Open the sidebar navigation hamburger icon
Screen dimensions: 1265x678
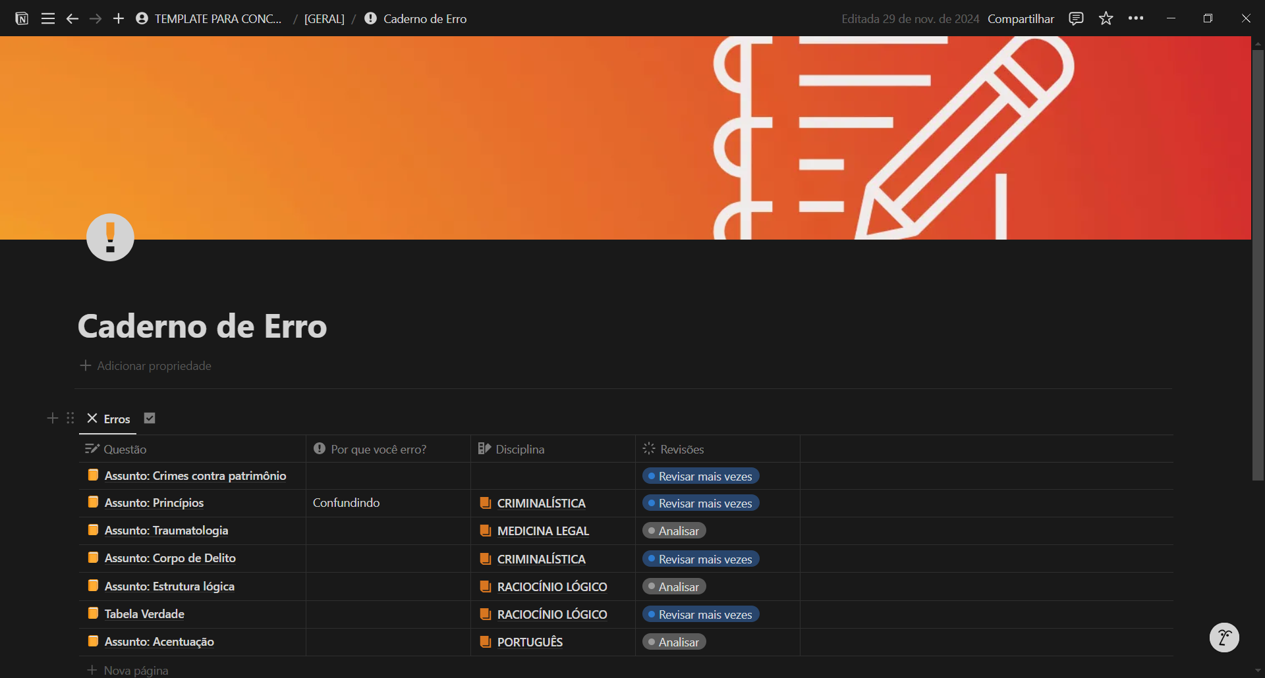(48, 18)
